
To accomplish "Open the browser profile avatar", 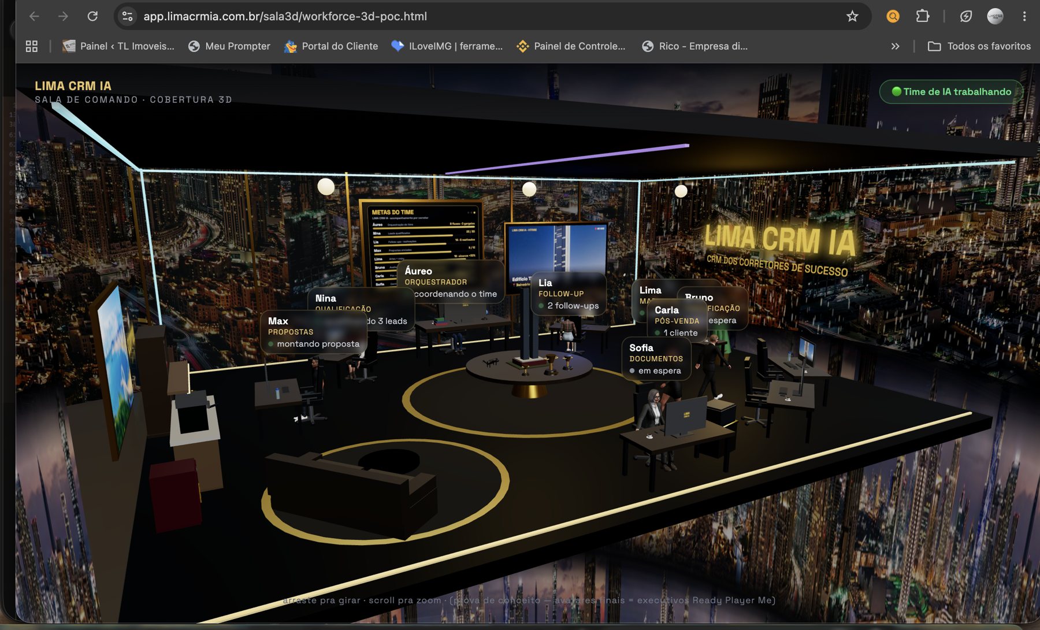I will [995, 16].
